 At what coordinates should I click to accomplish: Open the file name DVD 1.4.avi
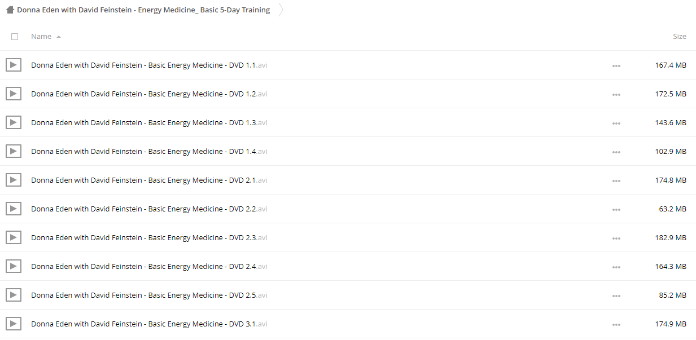149,151
